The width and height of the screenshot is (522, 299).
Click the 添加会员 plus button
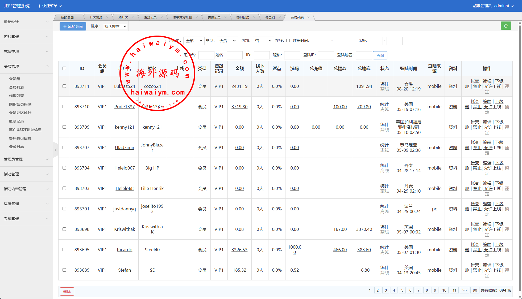pyautogui.click(x=73, y=27)
